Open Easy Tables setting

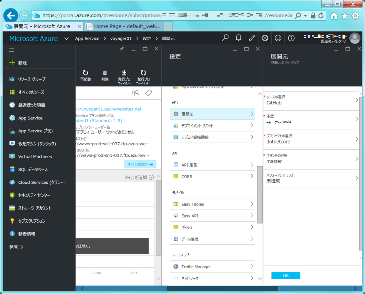coord(212,204)
